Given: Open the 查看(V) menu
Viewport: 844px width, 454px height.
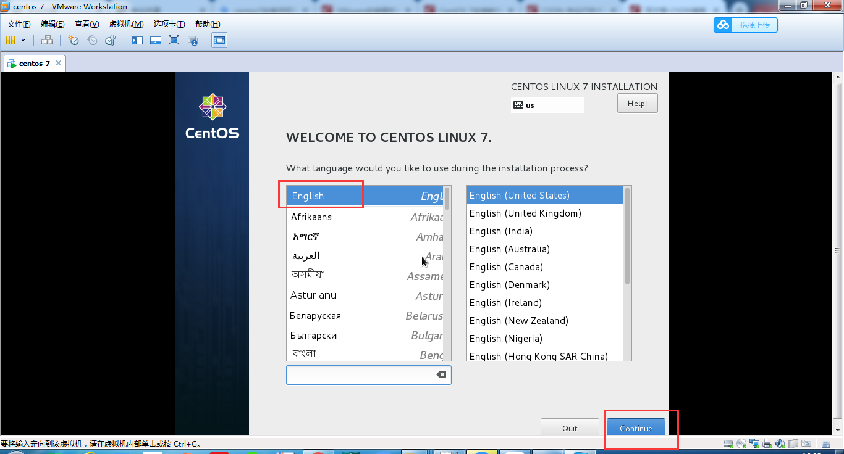Looking at the screenshot, I should coord(87,24).
